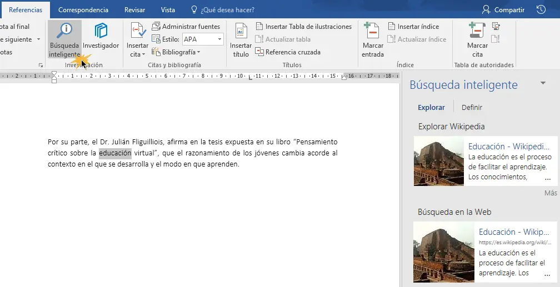Click the web search result thumbnail image
Screen dimensions: 560x287
444,252
